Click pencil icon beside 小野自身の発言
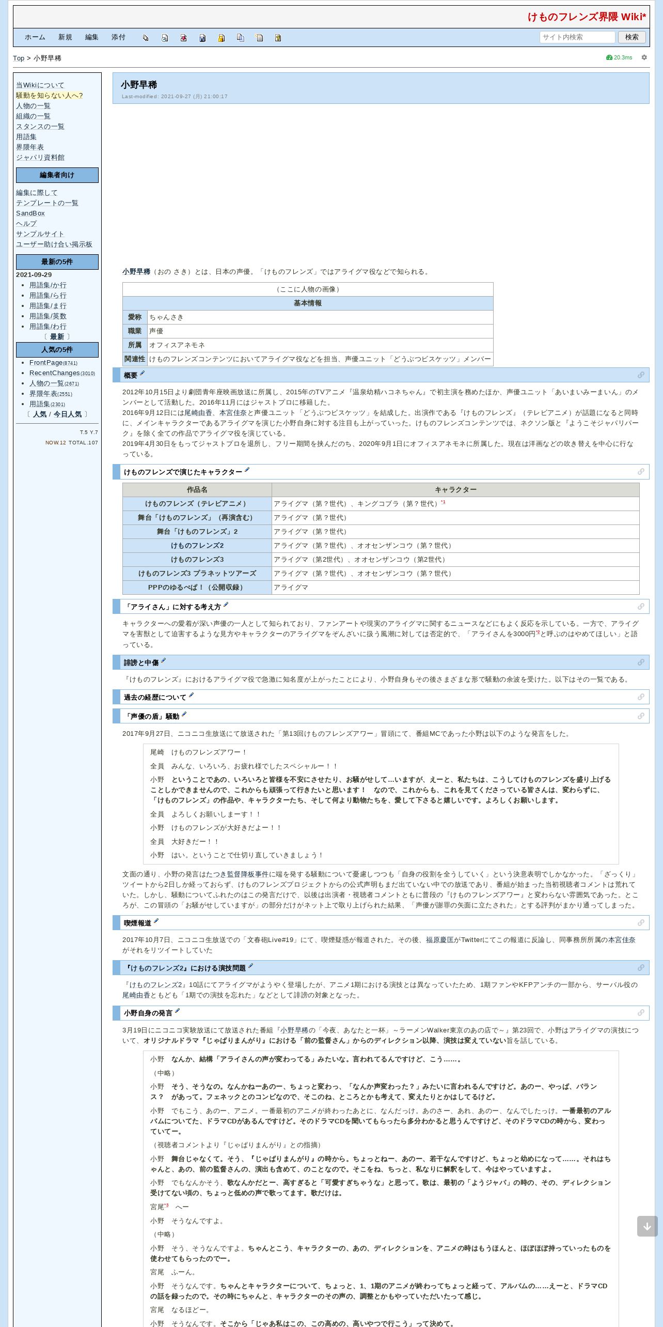The height and width of the screenshot is (1327, 663). [177, 1011]
